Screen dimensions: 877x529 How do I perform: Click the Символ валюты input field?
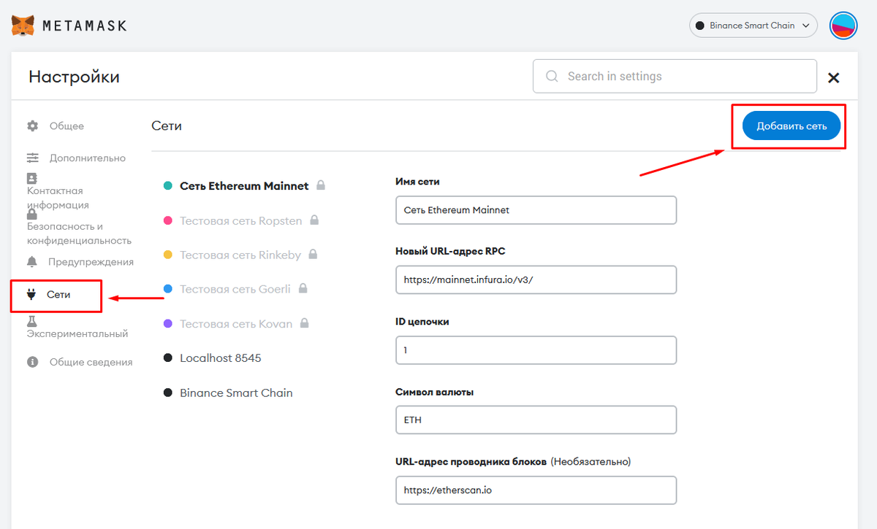(536, 420)
